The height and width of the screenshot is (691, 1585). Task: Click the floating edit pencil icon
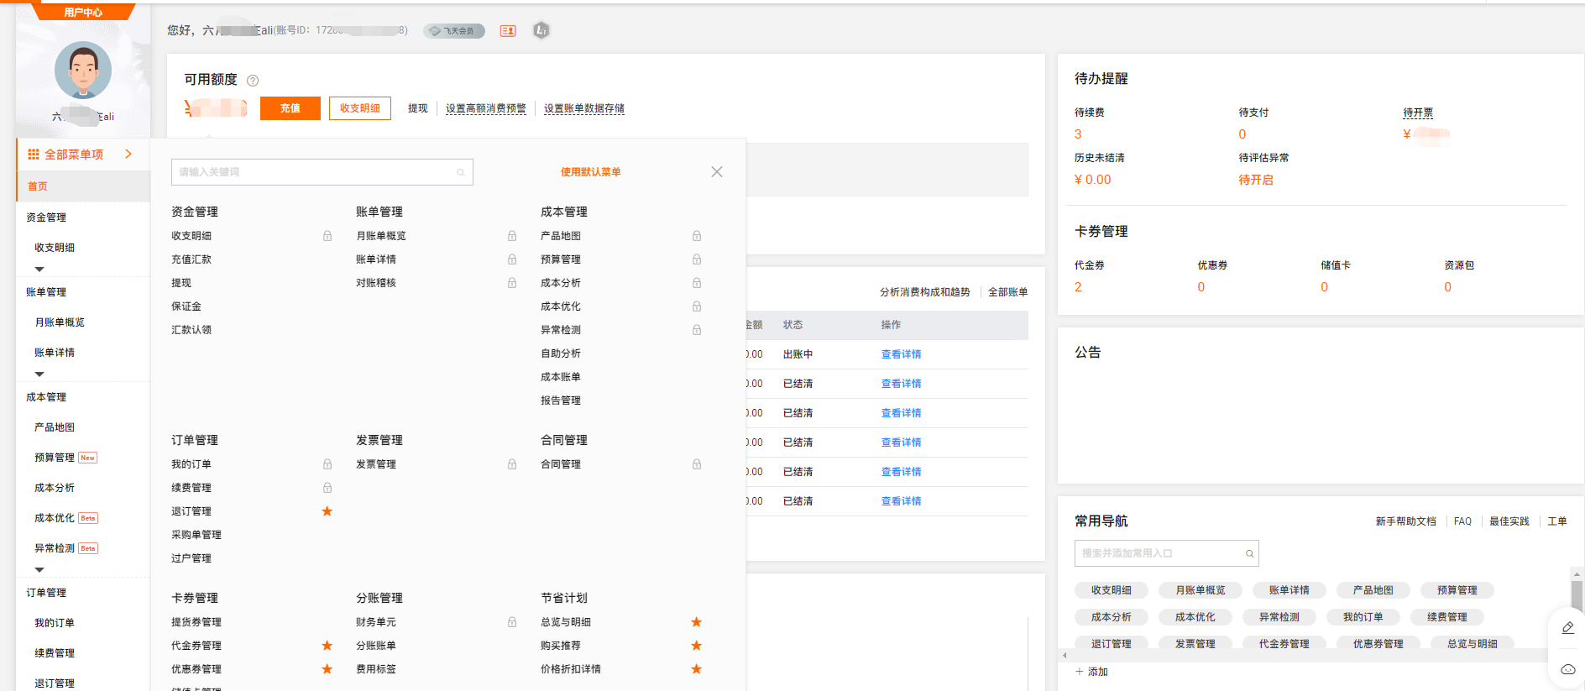click(x=1568, y=628)
